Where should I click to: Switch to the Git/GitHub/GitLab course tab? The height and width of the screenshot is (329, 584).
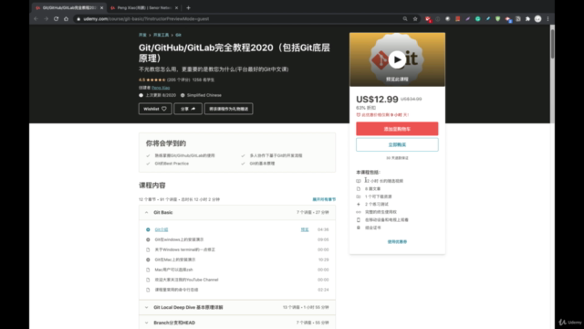click(69, 7)
